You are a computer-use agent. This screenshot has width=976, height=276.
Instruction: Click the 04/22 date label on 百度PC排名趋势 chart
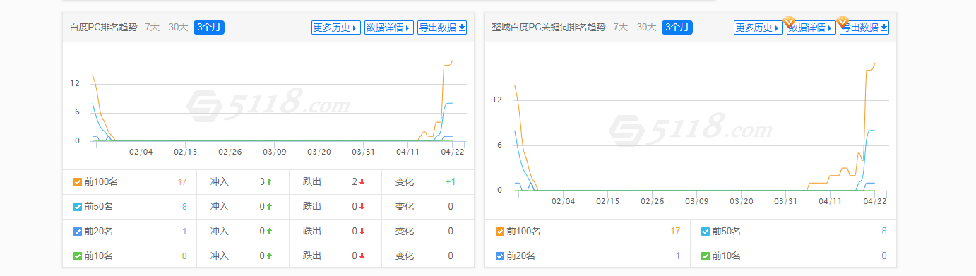click(x=453, y=152)
